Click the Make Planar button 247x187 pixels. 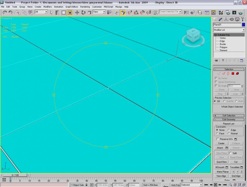pyautogui.click(x=223, y=172)
